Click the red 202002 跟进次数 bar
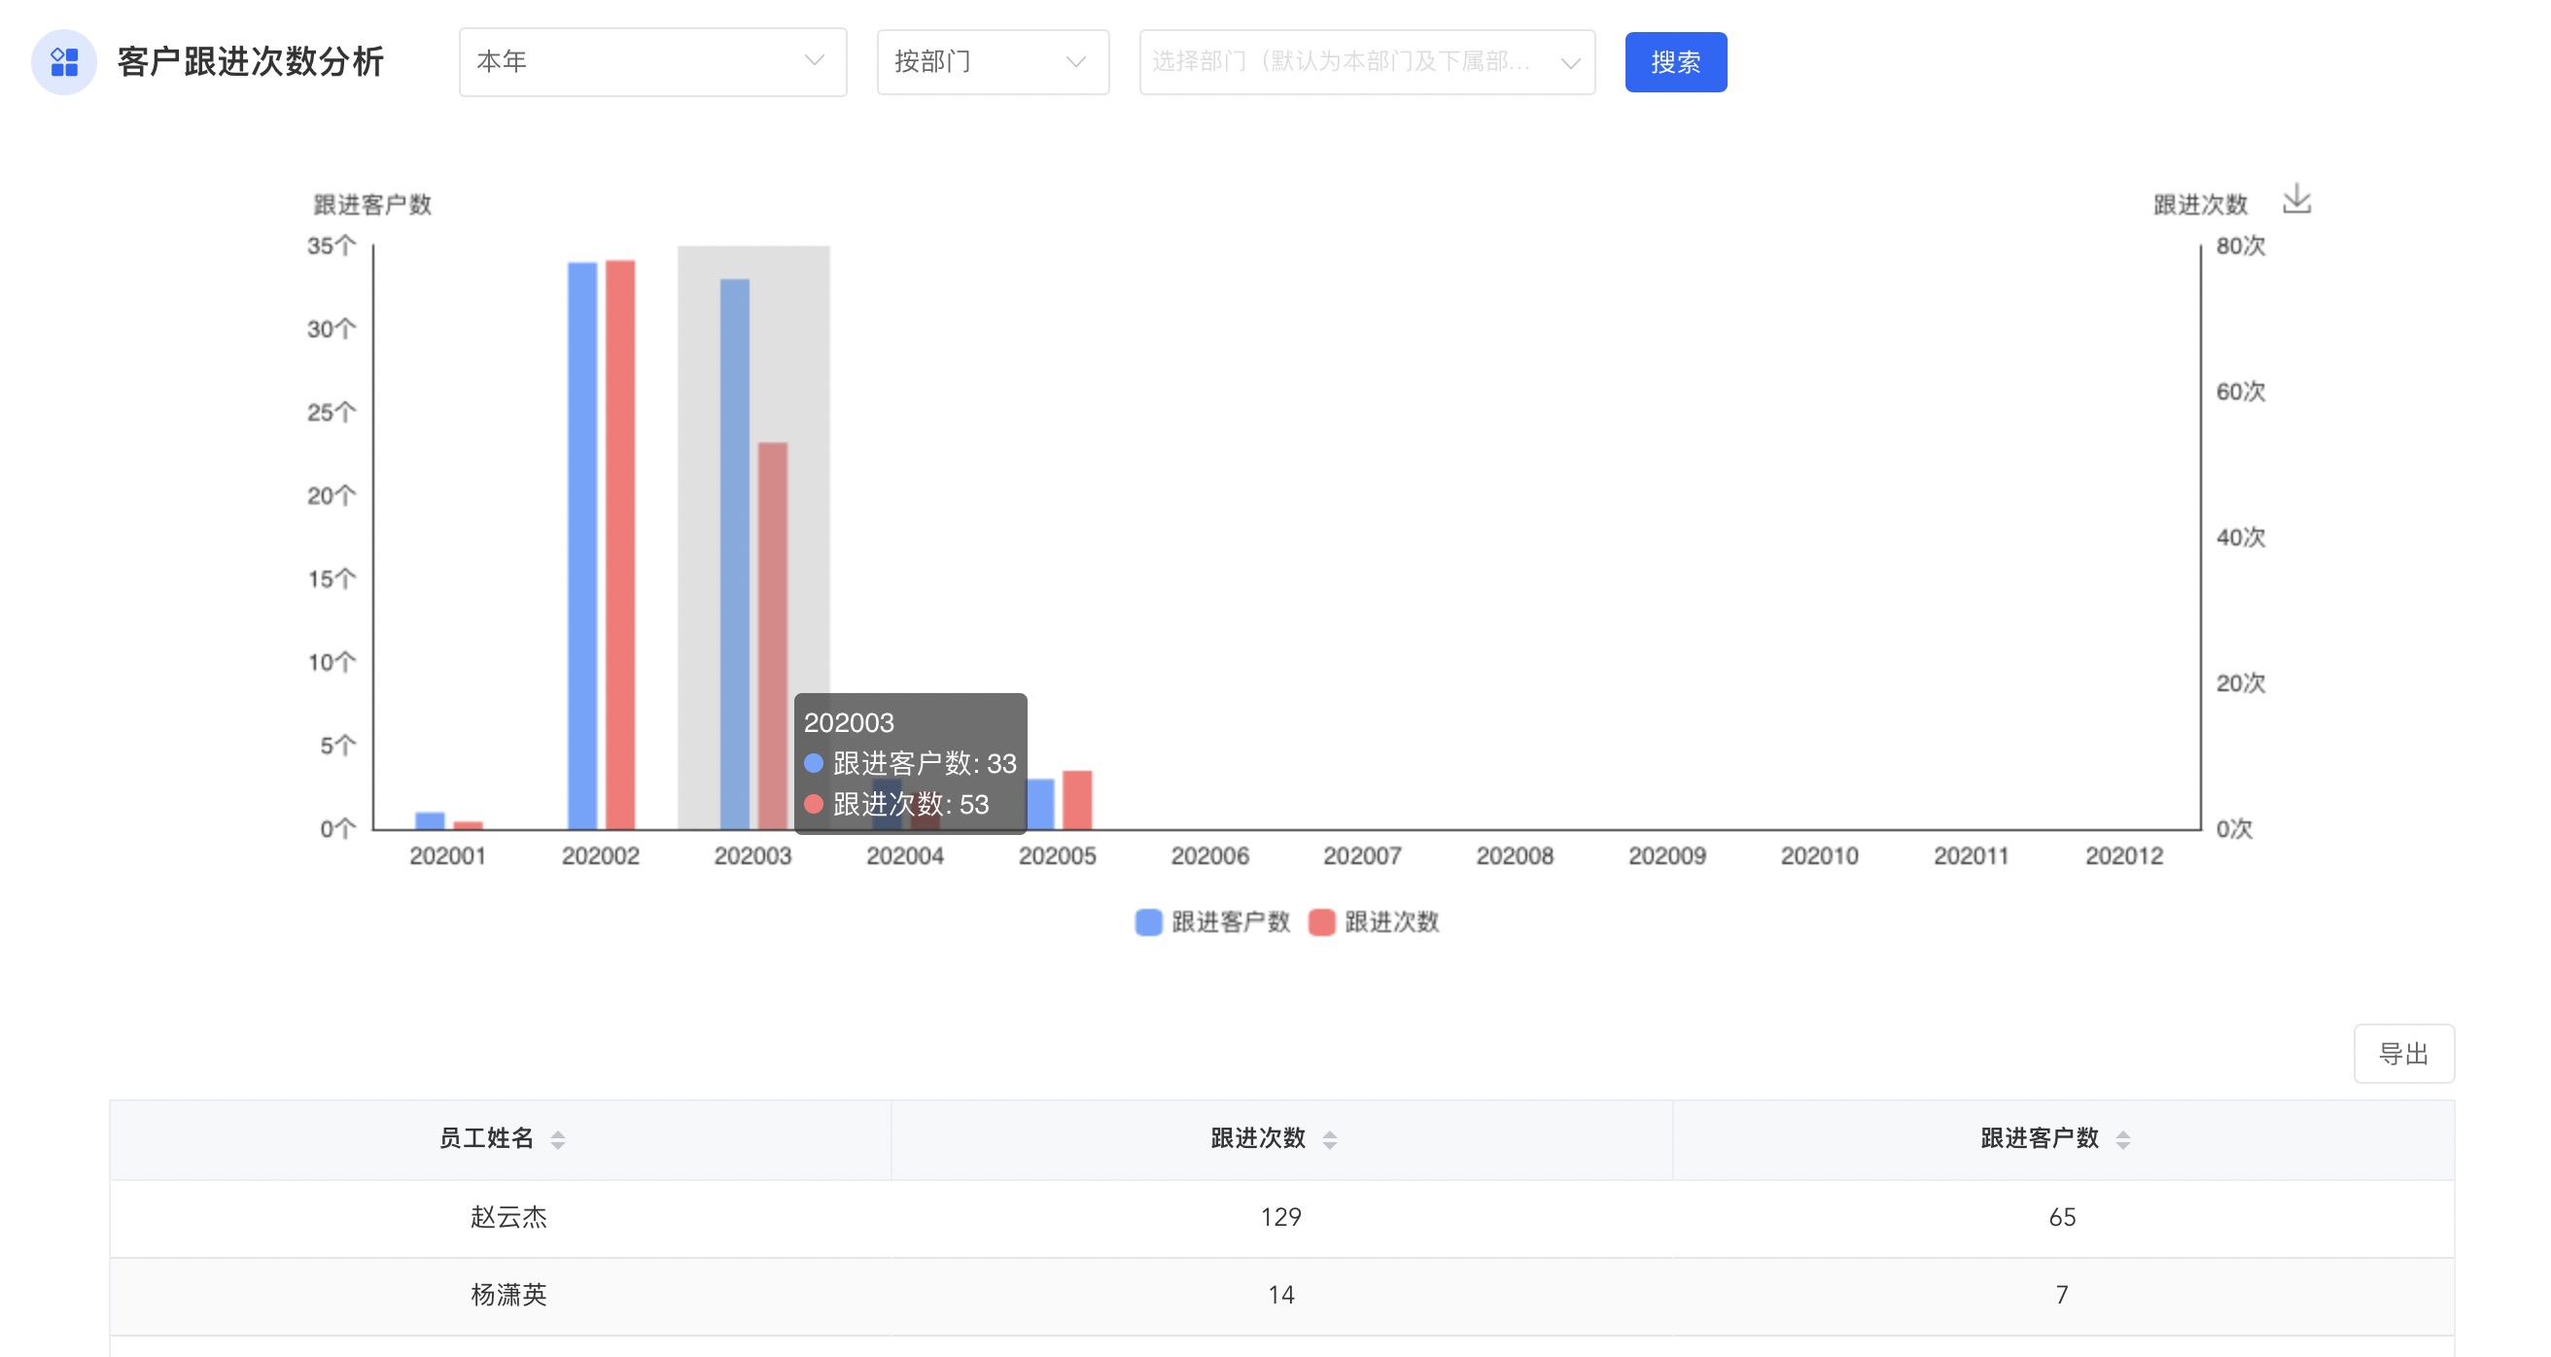Image resolution: width=2551 pixels, height=1357 pixels. click(x=620, y=544)
